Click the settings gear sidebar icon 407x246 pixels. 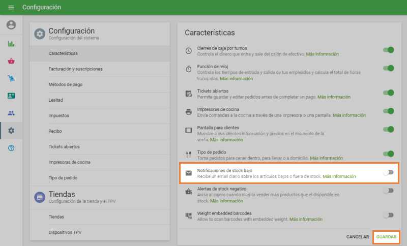click(11, 131)
